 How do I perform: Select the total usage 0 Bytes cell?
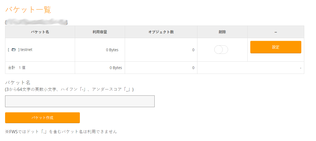coord(115,68)
